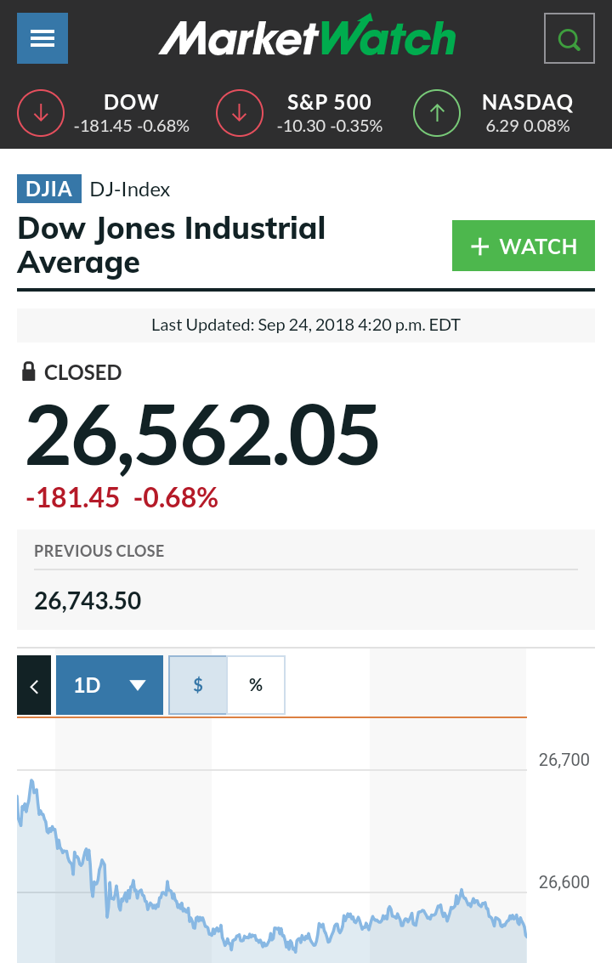Open search with the magnifier icon
The image size is (612, 963).
(569, 39)
